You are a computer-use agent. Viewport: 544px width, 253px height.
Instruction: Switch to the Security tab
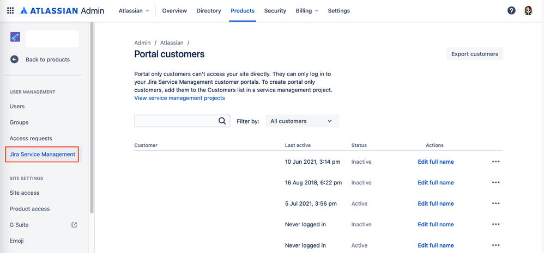[275, 10]
